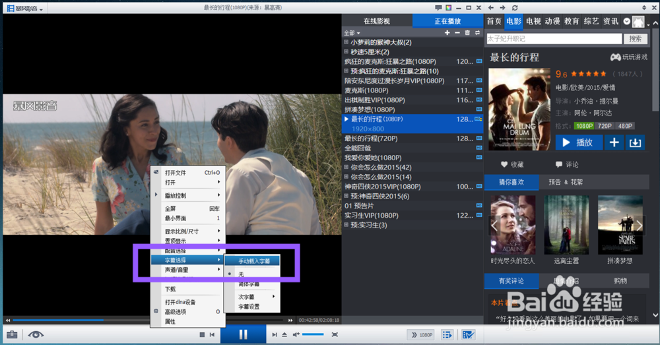
Task: Expand the 你会怎么做2015(42) group
Action: pos(346,167)
